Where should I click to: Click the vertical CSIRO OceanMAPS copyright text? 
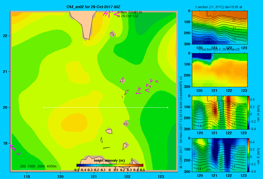[x=181, y=122]
